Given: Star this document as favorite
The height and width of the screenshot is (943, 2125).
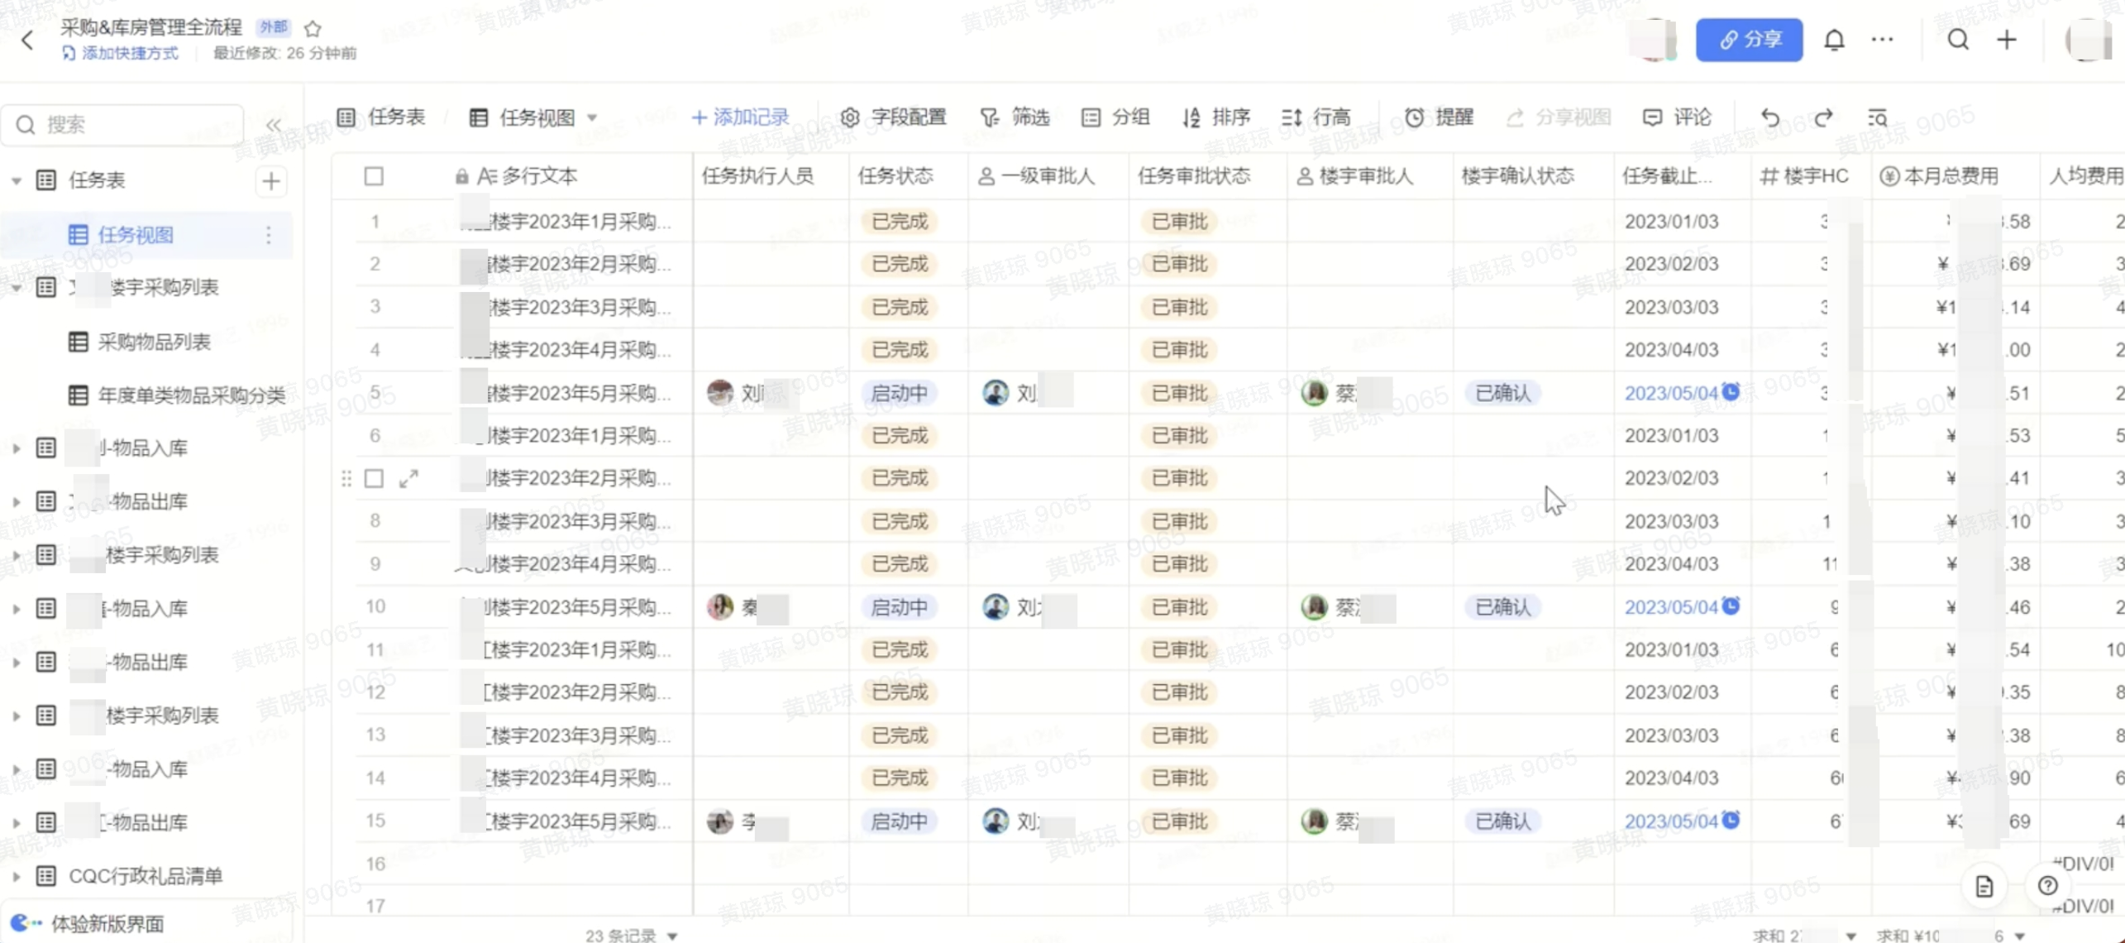Looking at the screenshot, I should click(x=313, y=29).
